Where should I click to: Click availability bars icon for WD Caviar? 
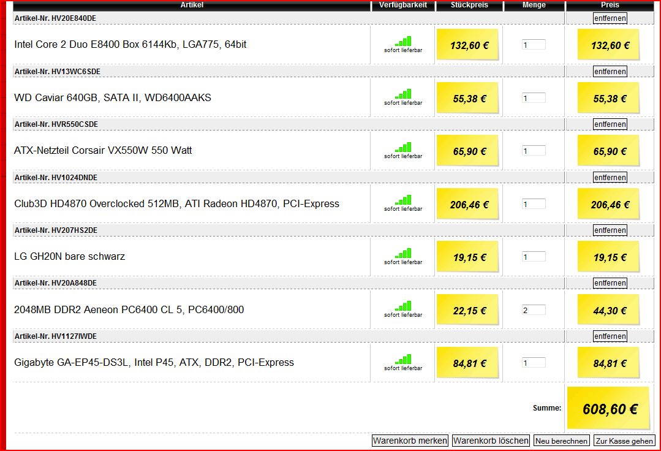pos(403,94)
